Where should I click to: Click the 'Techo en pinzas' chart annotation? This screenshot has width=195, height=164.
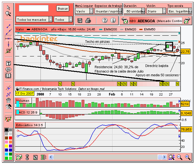(97, 42)
